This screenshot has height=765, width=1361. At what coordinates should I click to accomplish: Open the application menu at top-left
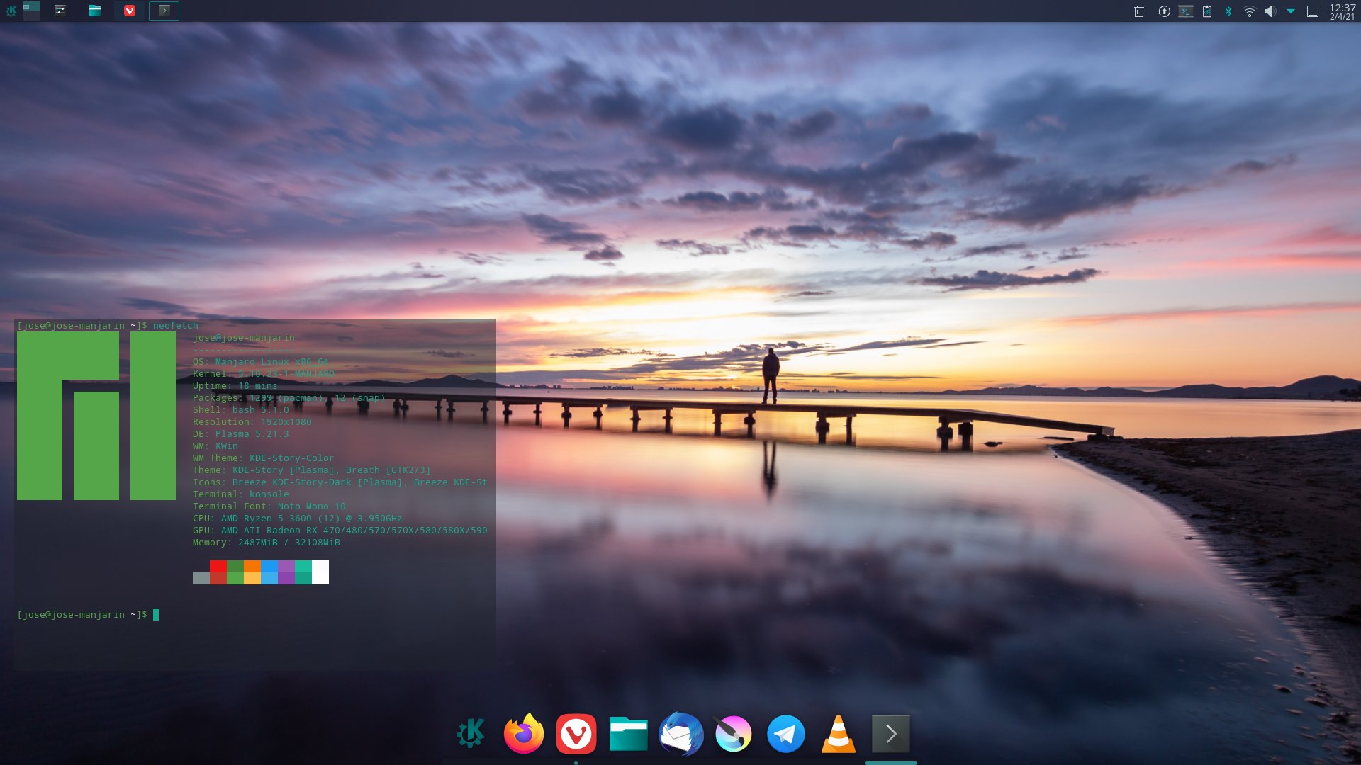[x=11, y=11]
